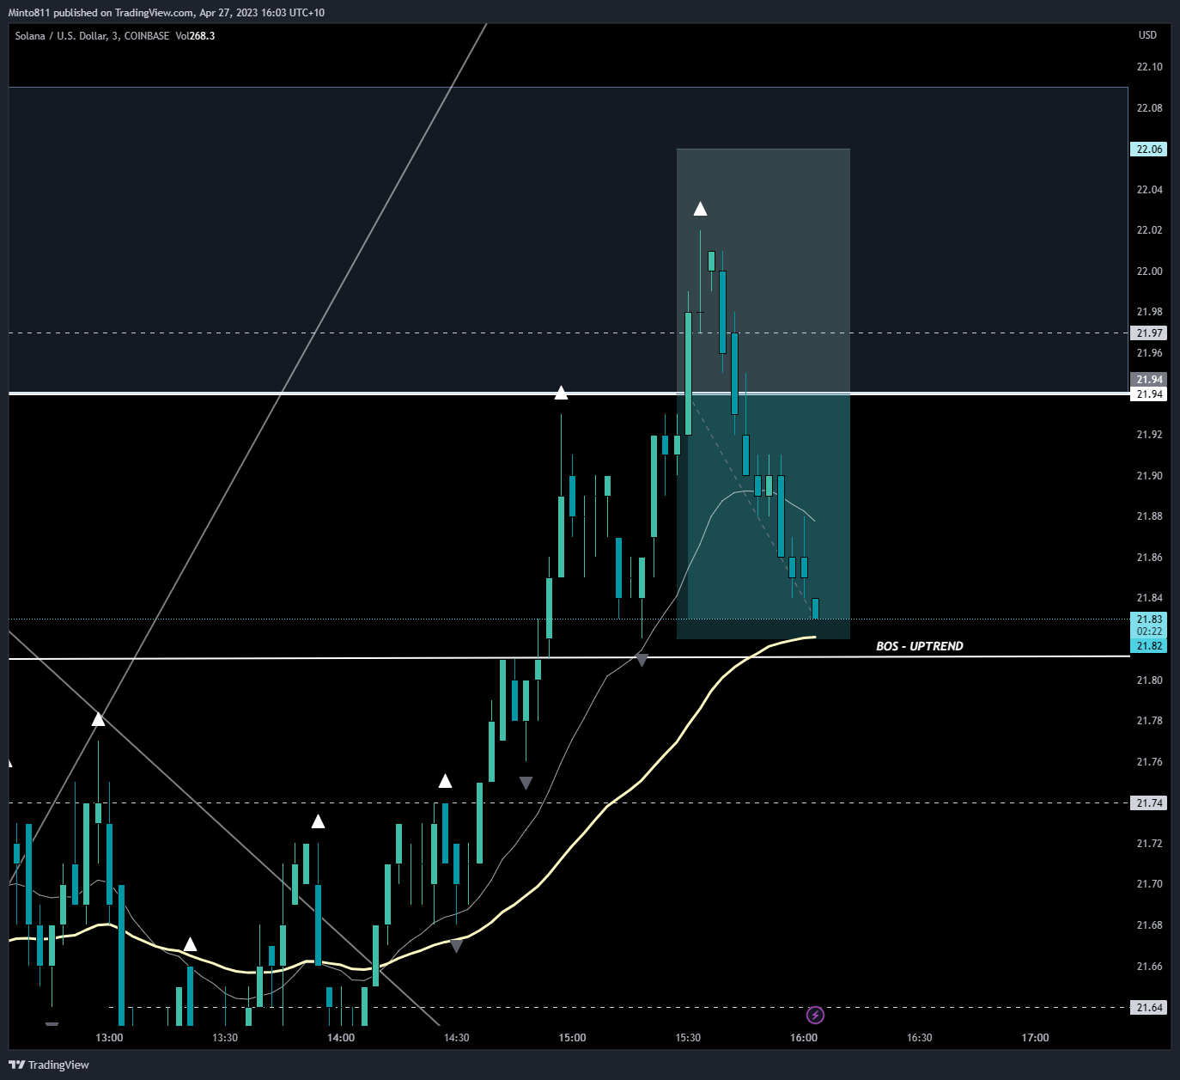The height and width of the screenshot is (1080, 1180).
Task: Click the 'Vol268.3' volume readout
Action: pos(195,36)
